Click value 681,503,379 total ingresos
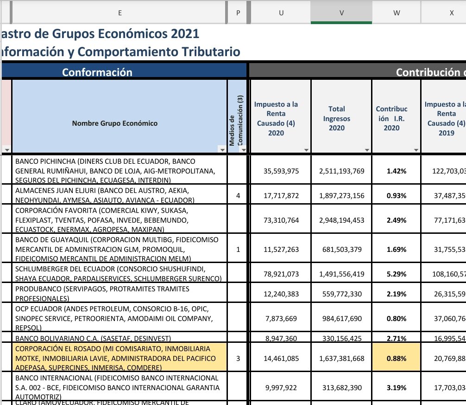466x405 pixels. [342, 250]
